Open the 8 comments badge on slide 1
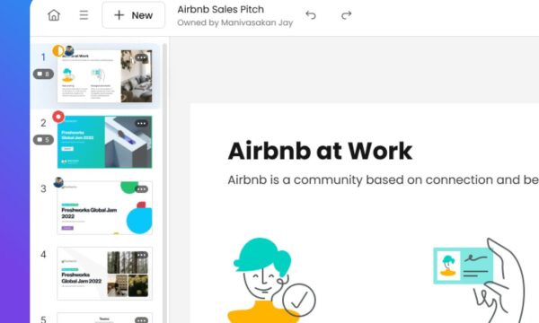539x323 pixels. click(x=43, y=74)
